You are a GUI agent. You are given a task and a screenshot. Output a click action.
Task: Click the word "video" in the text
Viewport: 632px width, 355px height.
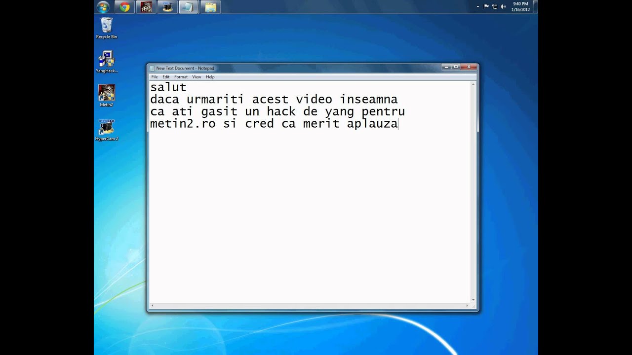pyautogui.click(x=314, y=100)
